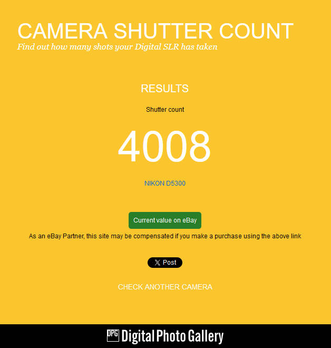Click the Current value on eBay button

[165, 220]
